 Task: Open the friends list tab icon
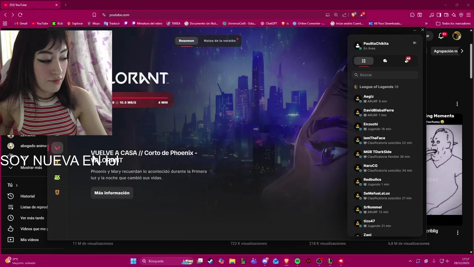pyautogui.click(x=364, y=61)
